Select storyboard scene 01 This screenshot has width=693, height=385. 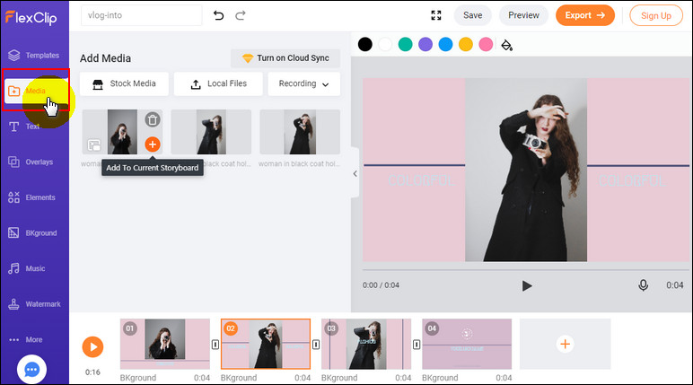pyautogui.click(x=165, y=344)
